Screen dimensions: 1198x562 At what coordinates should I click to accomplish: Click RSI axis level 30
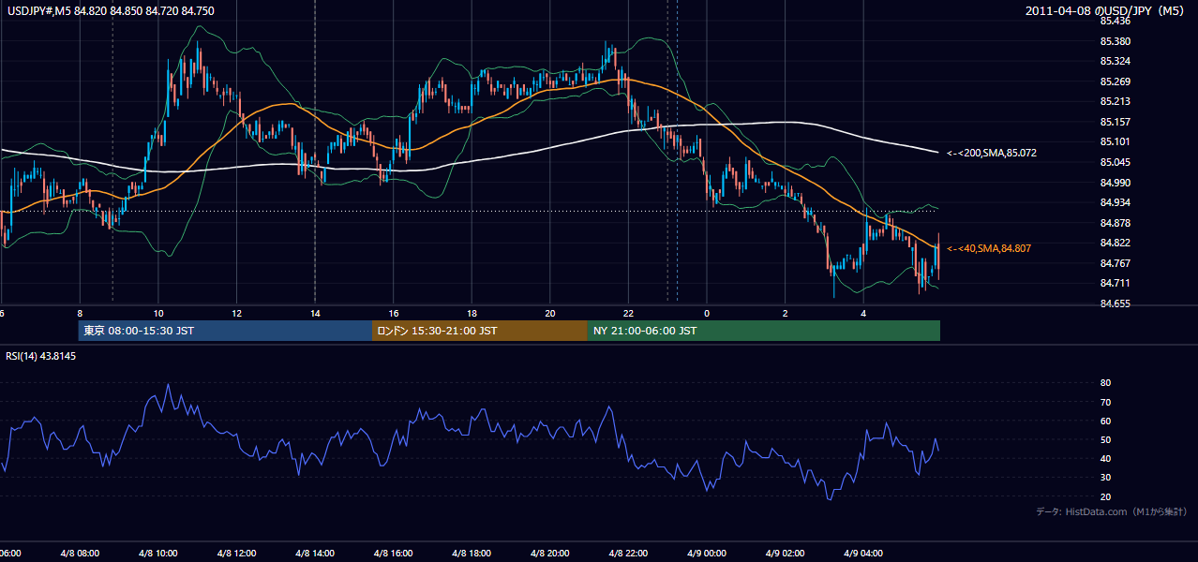pyautogui.click(x=1105, y=478)
